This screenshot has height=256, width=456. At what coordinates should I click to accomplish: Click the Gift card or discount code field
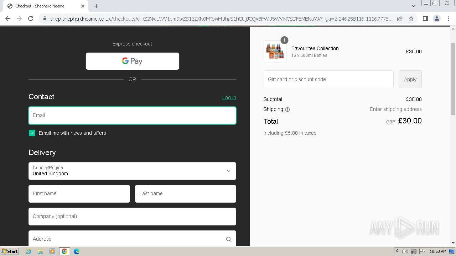[328, 79]
